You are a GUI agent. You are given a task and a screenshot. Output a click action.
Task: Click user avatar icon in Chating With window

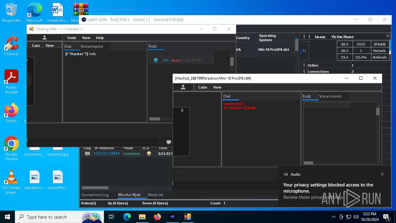point(45,37)
